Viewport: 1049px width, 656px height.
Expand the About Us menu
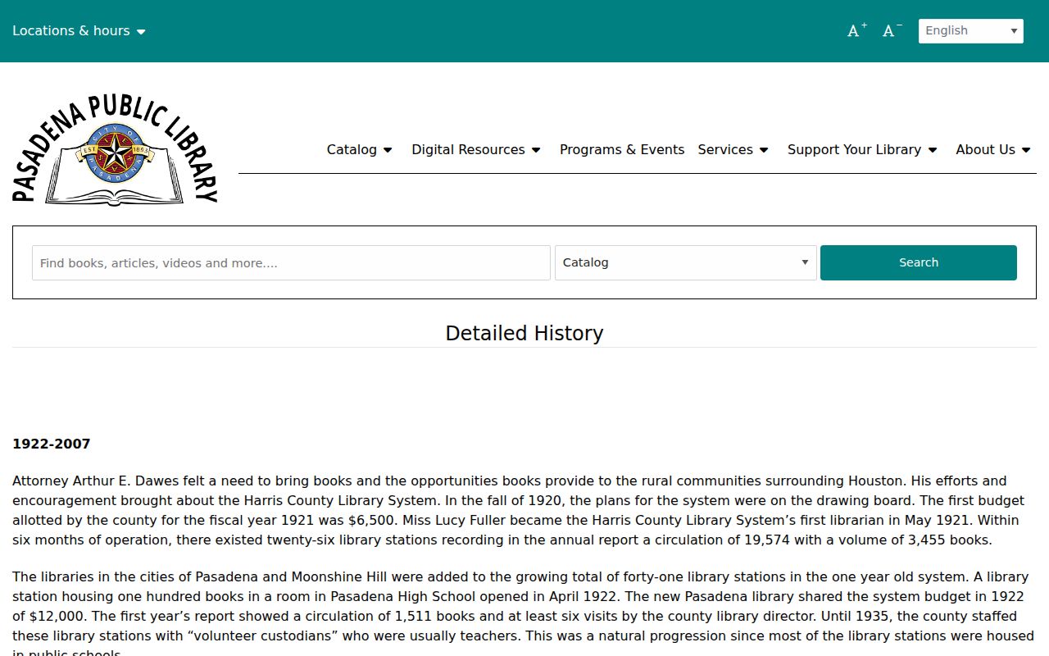click(x=994, y=149)
